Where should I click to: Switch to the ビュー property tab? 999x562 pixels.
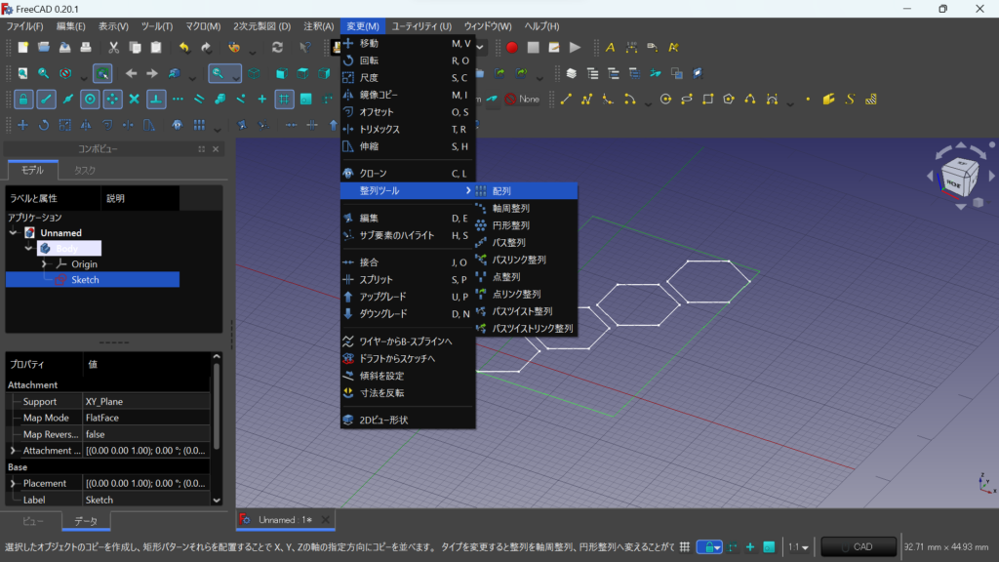[33, 521]
